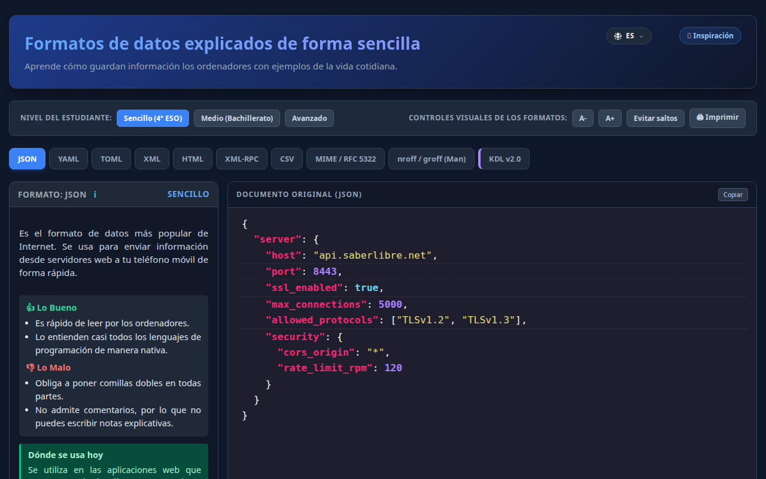Image resolution: width=766 pixels, height=479 pixels.
Task: Click the page title Formatos de datos explicados
Action: [223, 44]
